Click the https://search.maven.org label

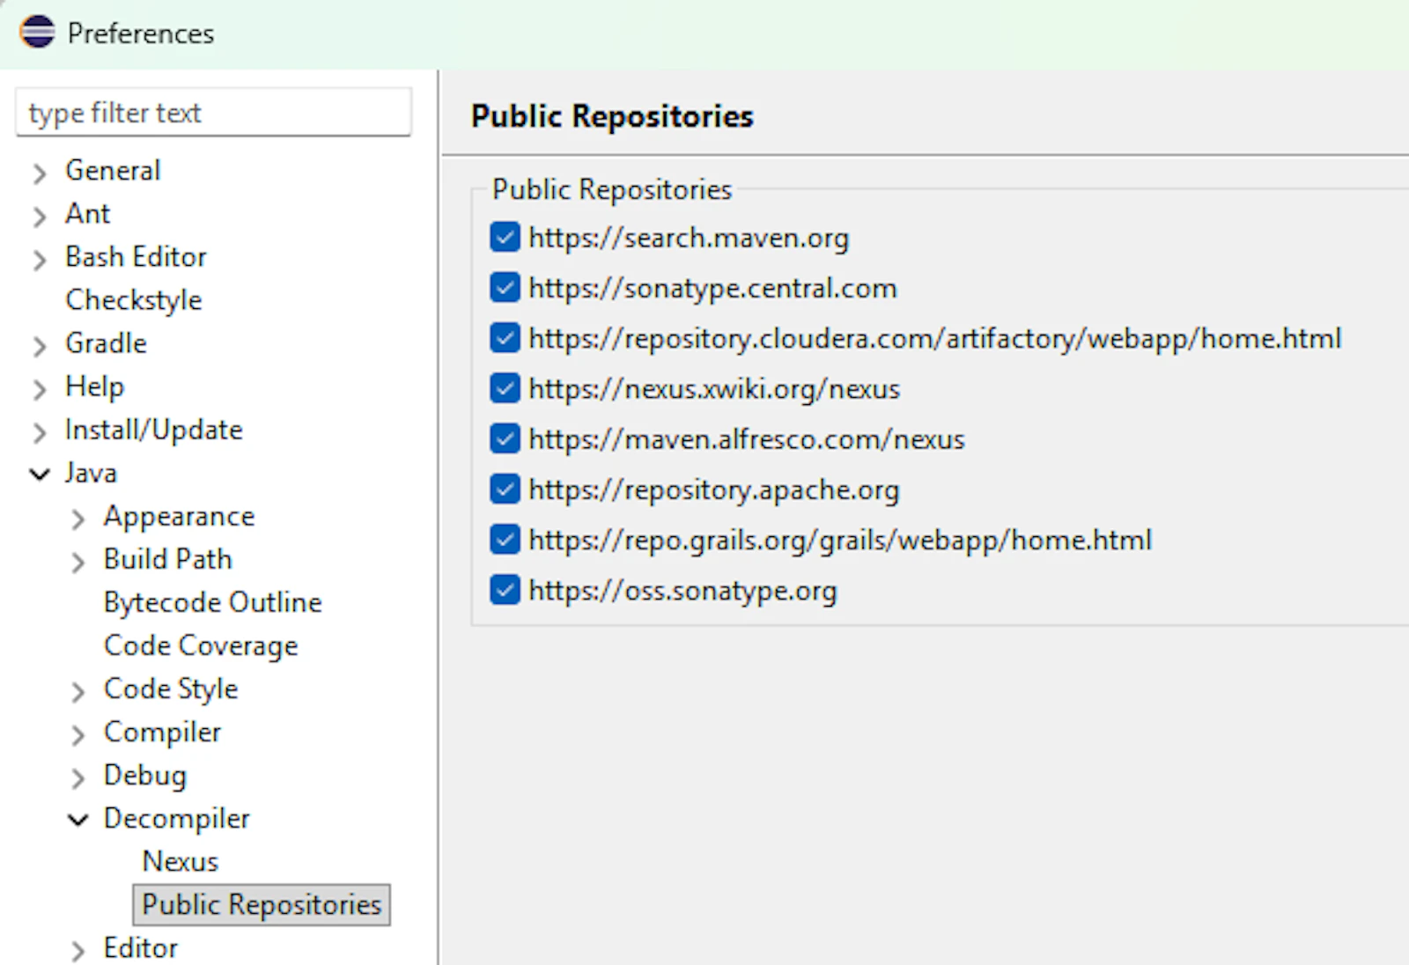689,237
